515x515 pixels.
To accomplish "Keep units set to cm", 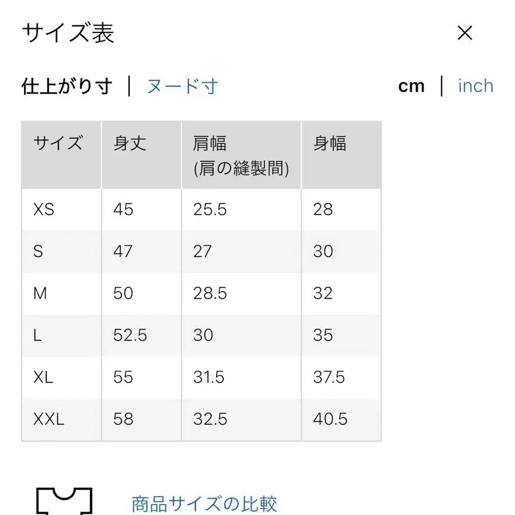I will (x=411, y=85).
